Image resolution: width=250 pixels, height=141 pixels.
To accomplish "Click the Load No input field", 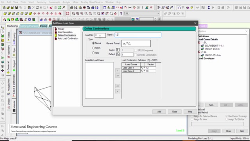I will [100, 35].
